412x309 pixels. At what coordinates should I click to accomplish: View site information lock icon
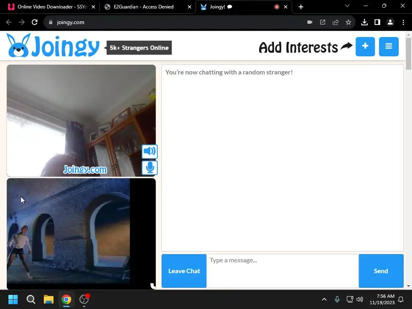pos(51,23)
